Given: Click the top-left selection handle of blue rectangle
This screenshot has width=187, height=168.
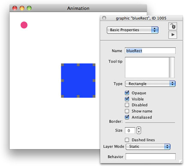Looking at the screenshot, I should (63, 65).
